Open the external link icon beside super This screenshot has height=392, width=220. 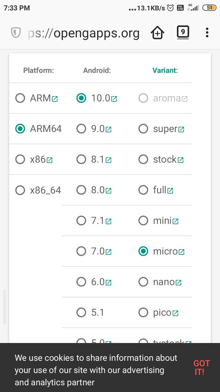coord(181,130)
